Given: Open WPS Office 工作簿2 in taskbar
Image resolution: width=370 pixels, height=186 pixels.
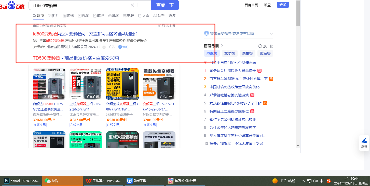Looking at the screenshot, I should pyautogui.click(x=104, y=181).
